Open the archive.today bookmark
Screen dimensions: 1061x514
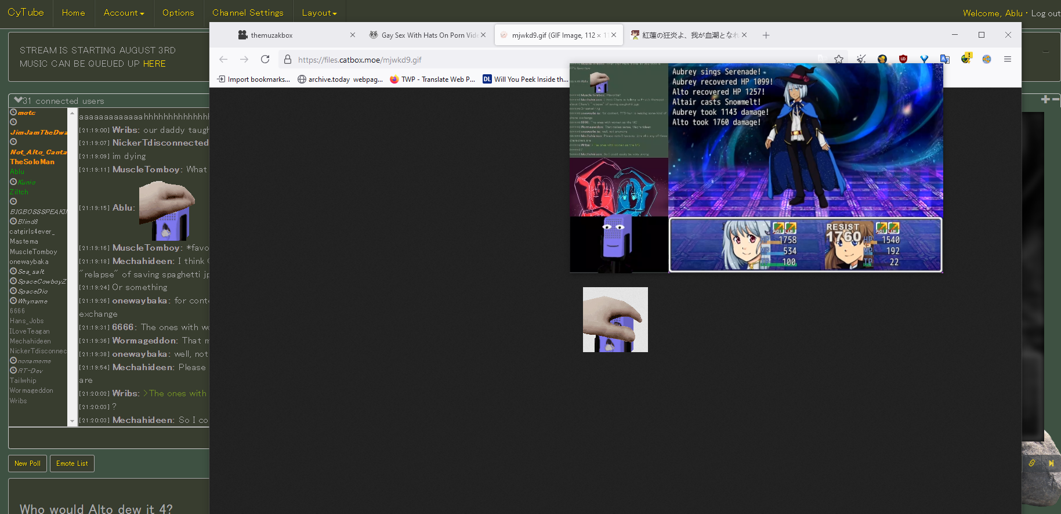[340, 79]
